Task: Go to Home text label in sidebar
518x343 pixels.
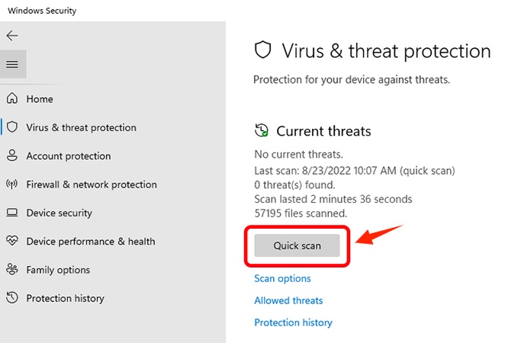Action: pos(40,99)
